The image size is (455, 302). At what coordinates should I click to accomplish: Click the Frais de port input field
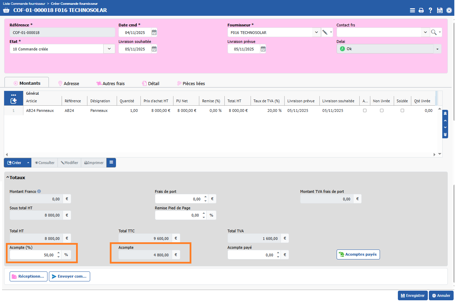pos(178,199)
